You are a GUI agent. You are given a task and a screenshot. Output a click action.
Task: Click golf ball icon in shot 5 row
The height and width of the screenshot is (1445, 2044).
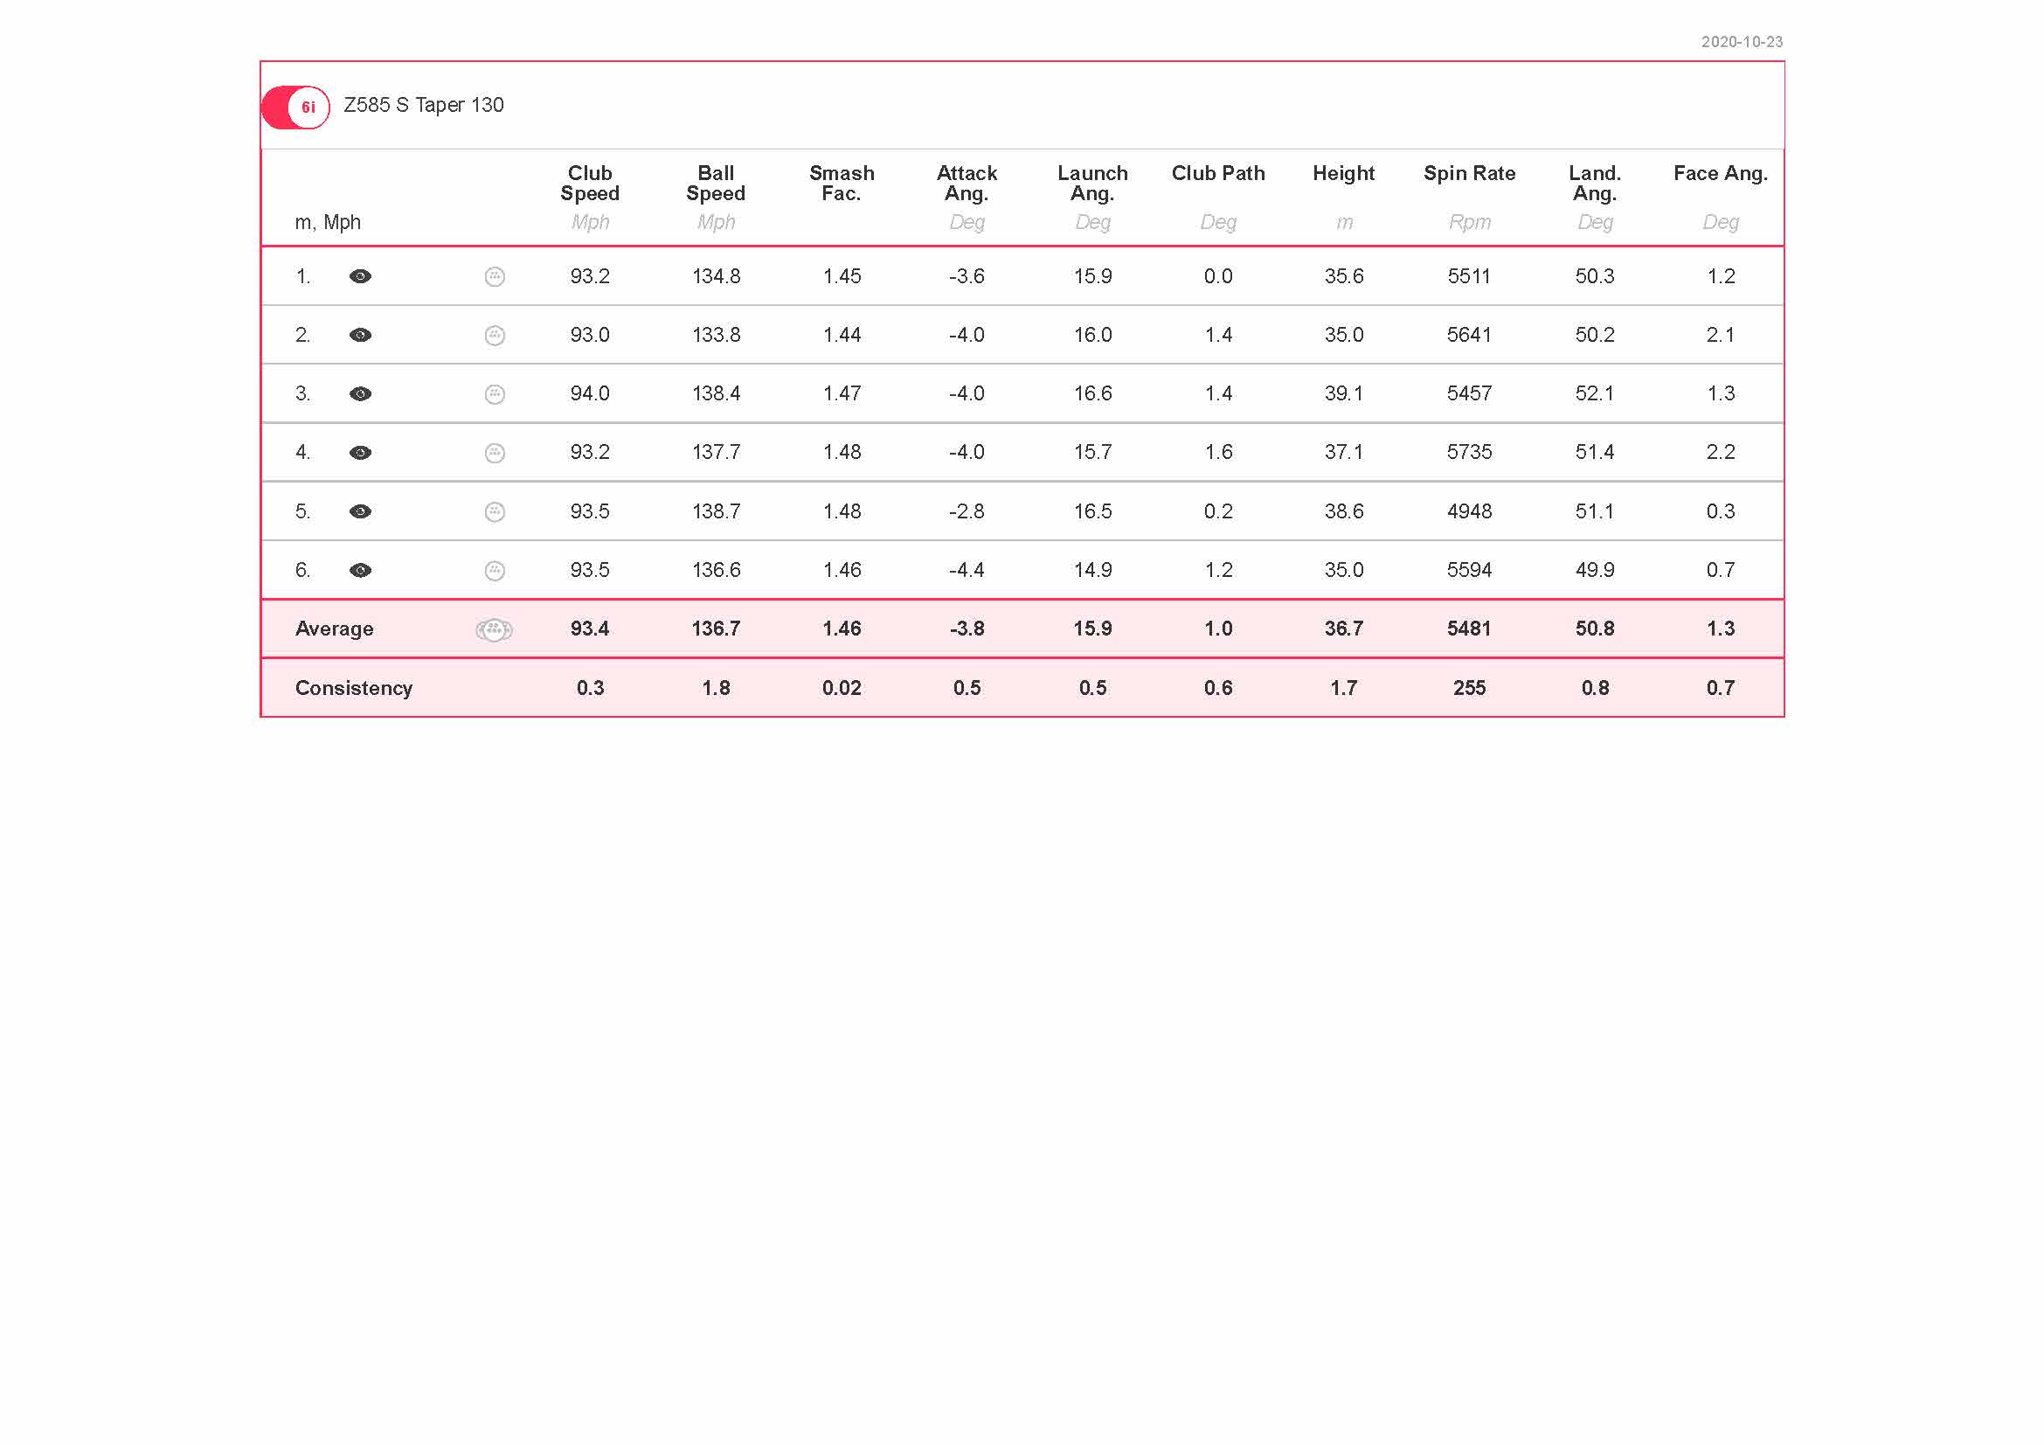click(494, 511)
